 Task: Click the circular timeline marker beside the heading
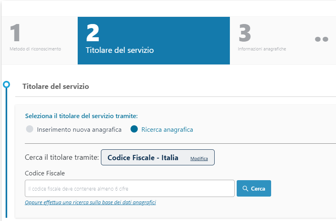(6, 84)
